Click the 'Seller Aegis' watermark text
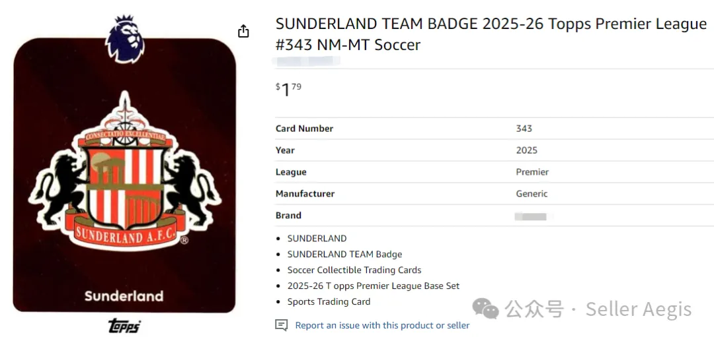This screenshot has width=714, height=337. pos(638,309)
